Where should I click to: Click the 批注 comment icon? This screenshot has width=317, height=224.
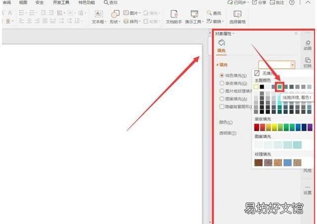[x=272, y=2]
